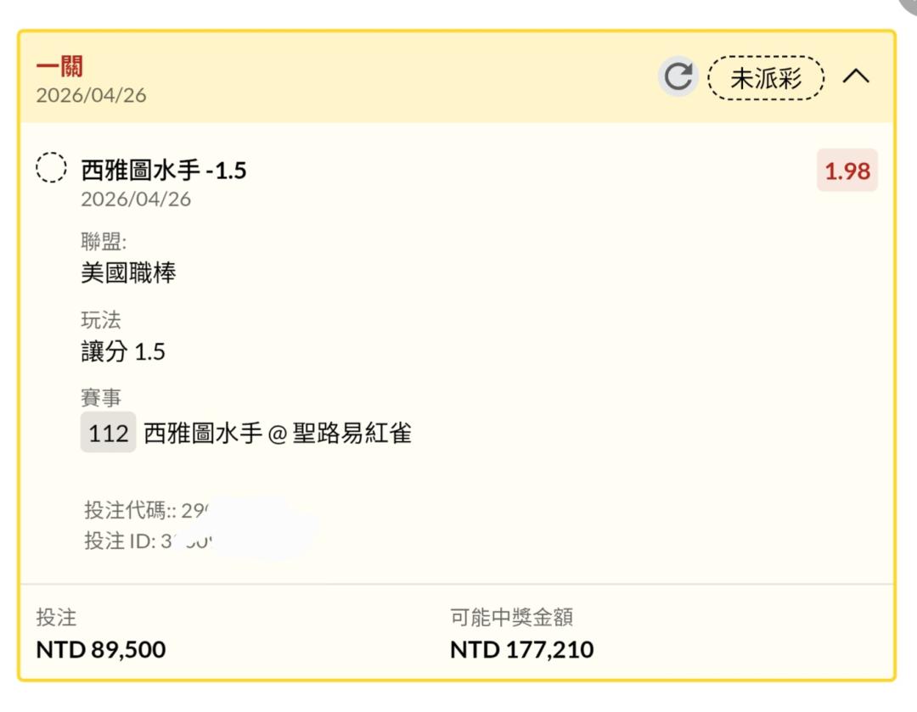The width and height of the screenshot is (917, 712).
Task: Click the 讓分 1.5 play type value
Action: [x=123, y=351]
